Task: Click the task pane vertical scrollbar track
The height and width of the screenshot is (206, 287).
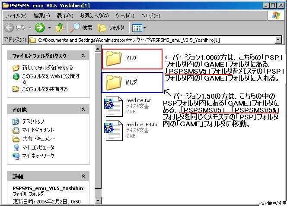Action: tap(98, 193)
